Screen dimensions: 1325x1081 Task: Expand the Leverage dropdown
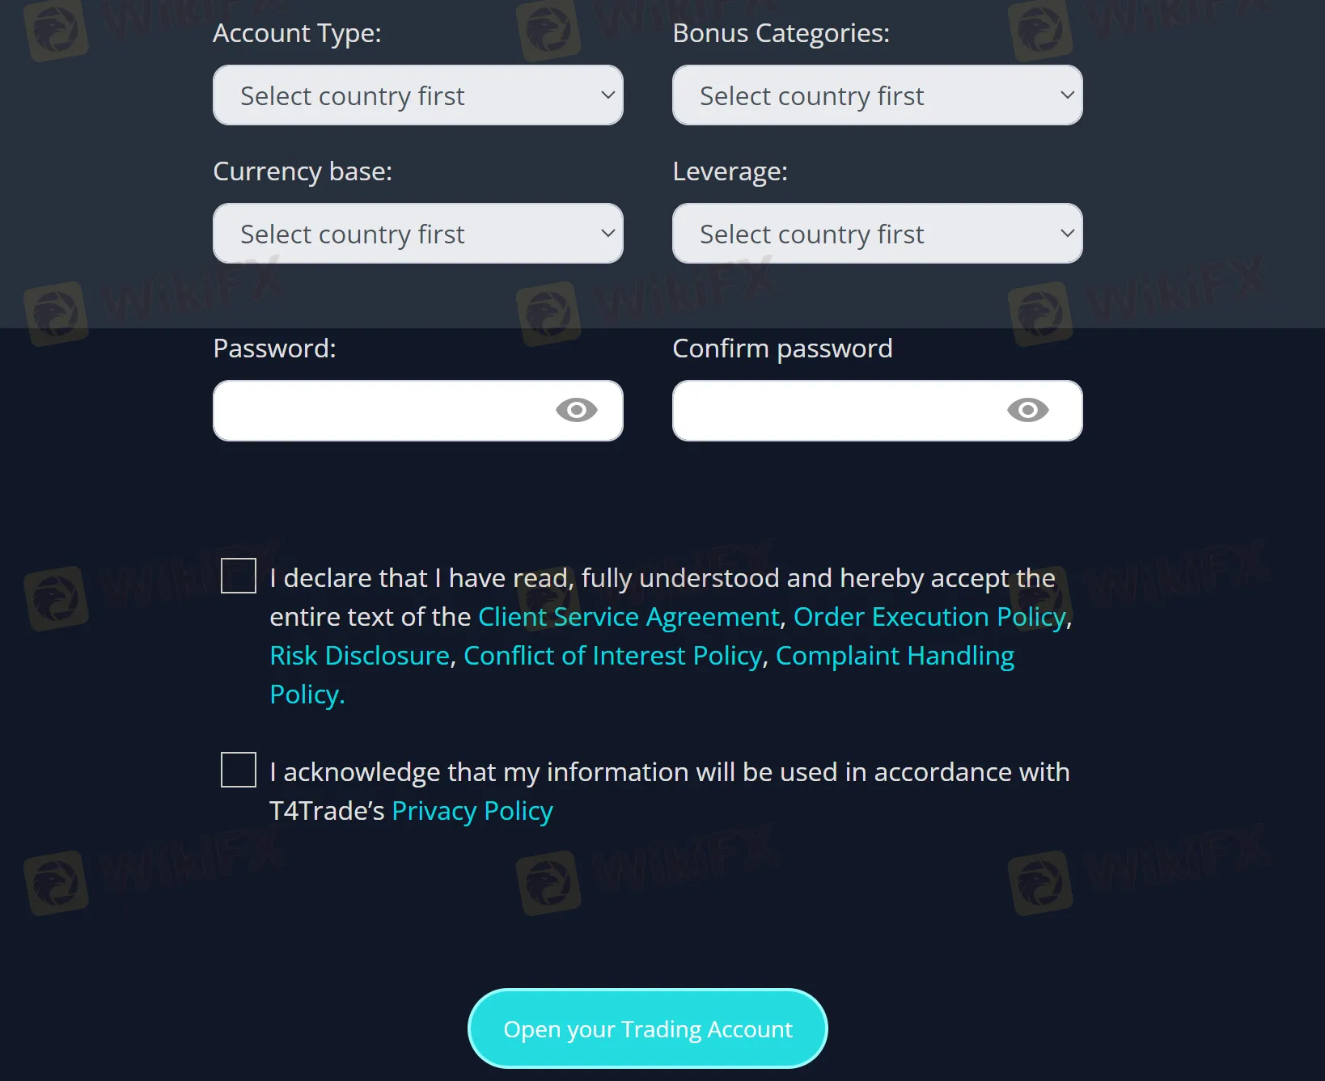click(877, 234)
